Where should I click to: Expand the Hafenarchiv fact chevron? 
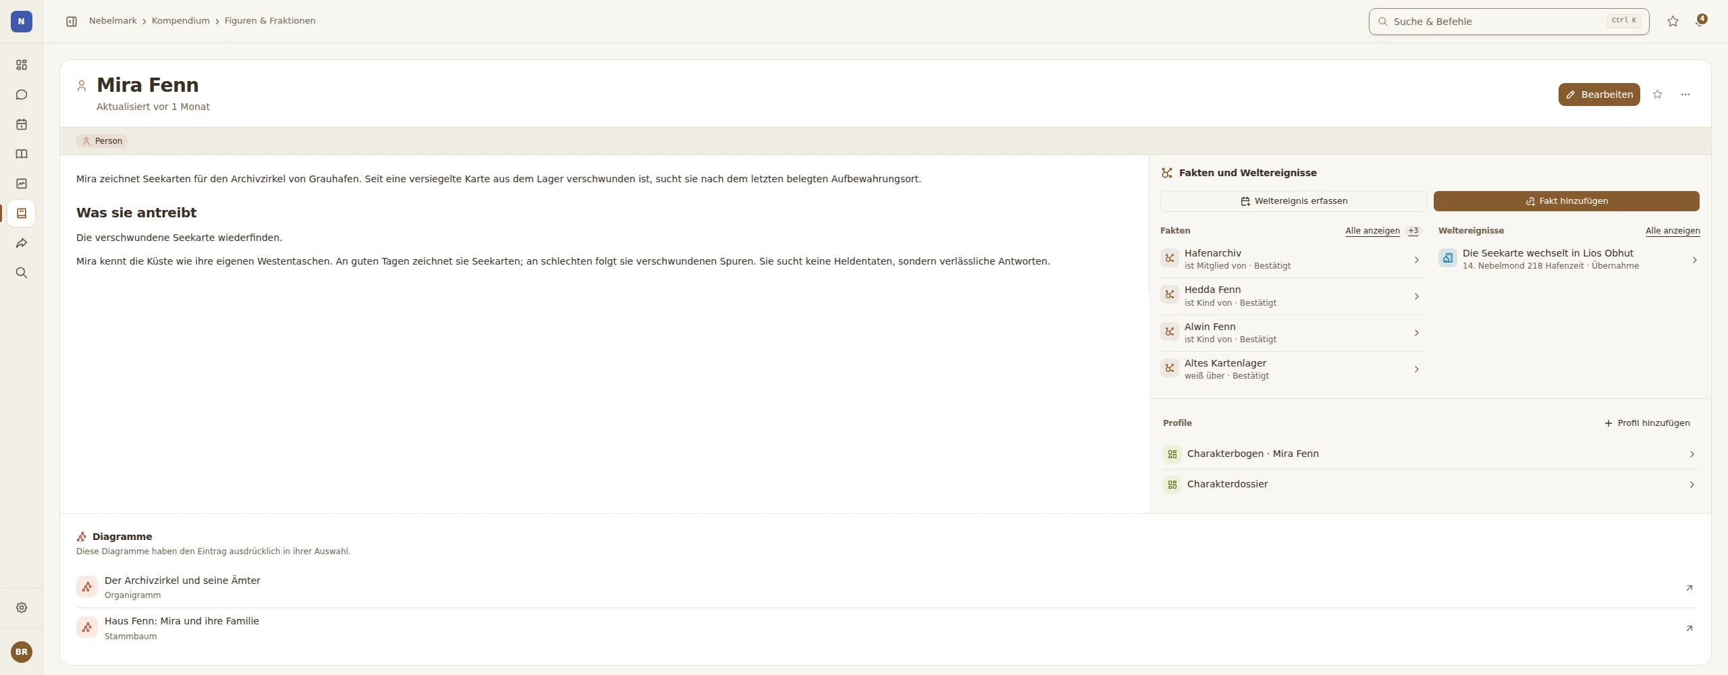[x=1416, y=260]
